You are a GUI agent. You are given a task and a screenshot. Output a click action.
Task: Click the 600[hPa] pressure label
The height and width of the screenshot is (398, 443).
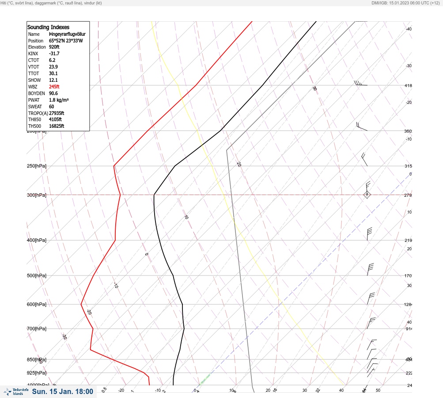pos(37,304)
